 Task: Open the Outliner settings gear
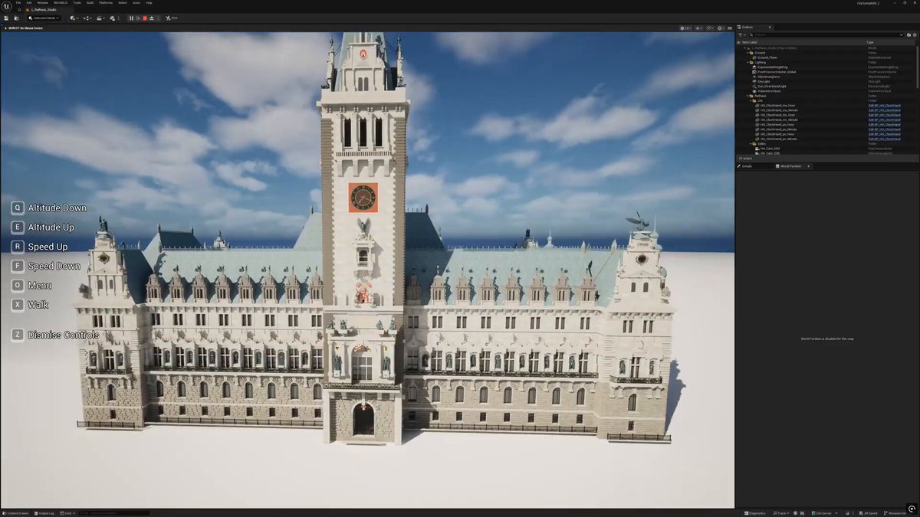click(915, 34)
